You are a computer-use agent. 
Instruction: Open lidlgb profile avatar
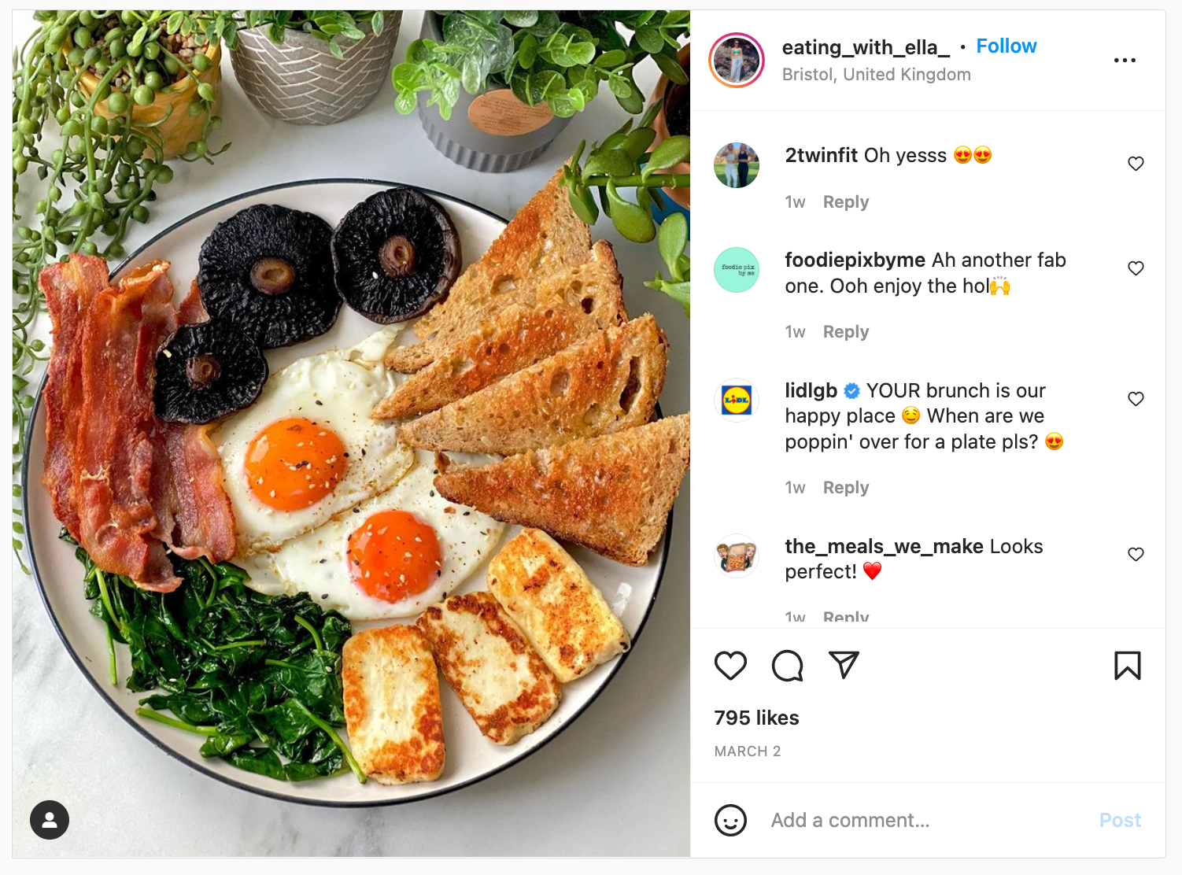(737, 400)
